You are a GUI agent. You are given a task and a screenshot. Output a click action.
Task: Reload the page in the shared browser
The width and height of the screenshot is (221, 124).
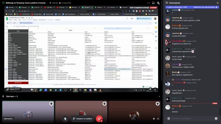(13, 11)
